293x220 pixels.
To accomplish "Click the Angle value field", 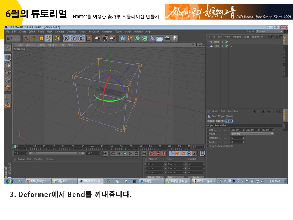I will point(237,142).
